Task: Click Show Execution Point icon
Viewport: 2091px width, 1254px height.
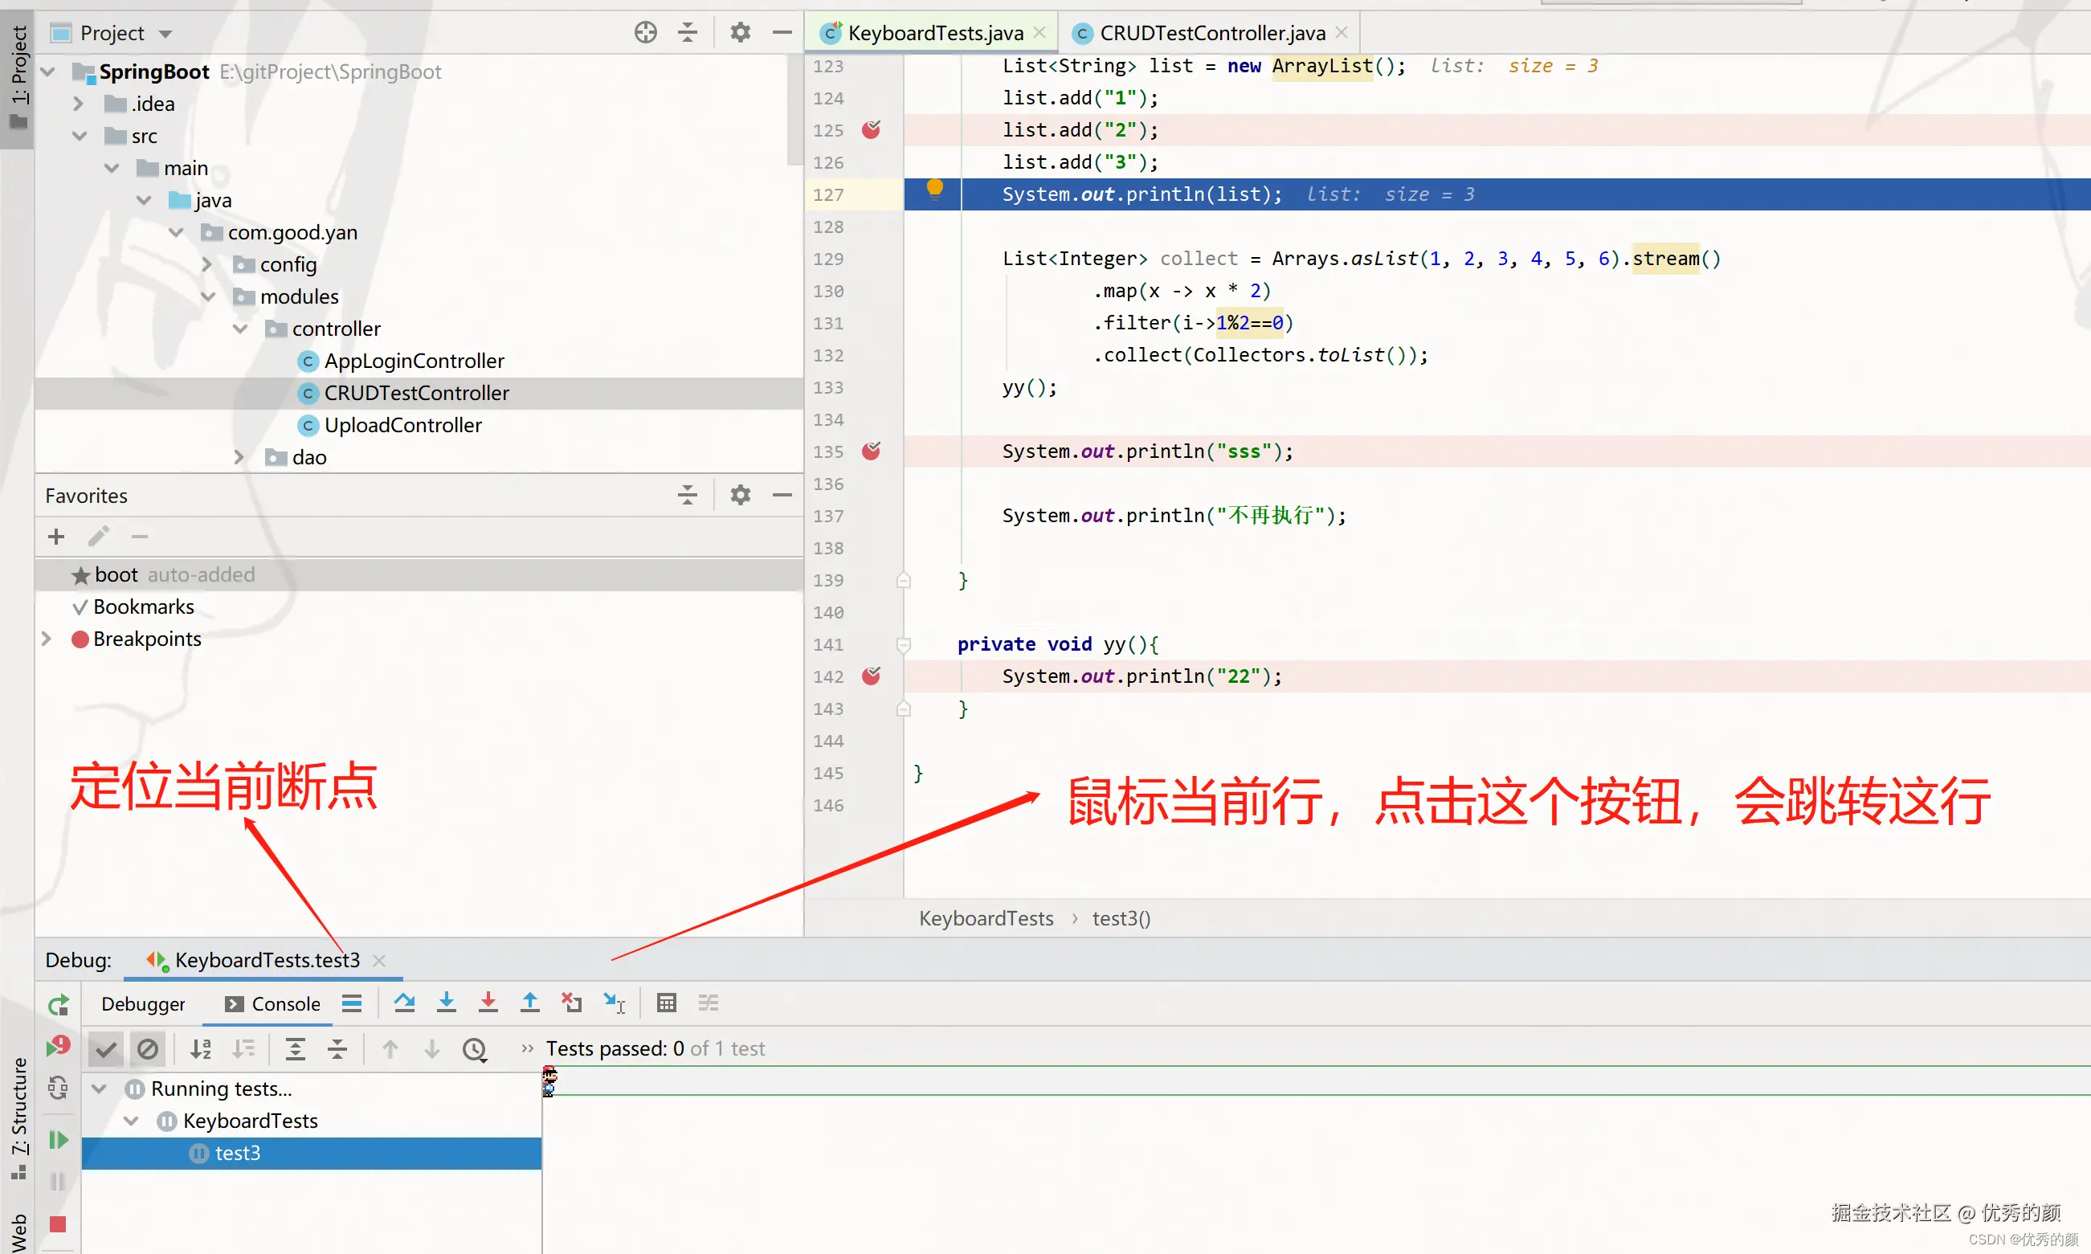Action: (x=352, y=1003)
